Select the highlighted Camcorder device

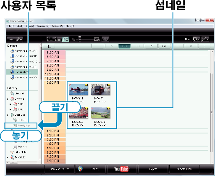tap(22, 72)
